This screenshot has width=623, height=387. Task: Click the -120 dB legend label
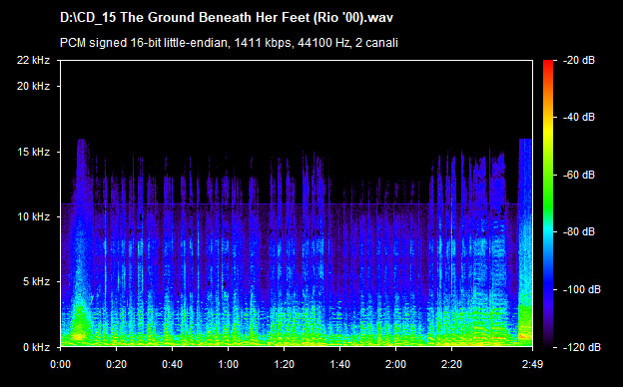click(582, 347)
